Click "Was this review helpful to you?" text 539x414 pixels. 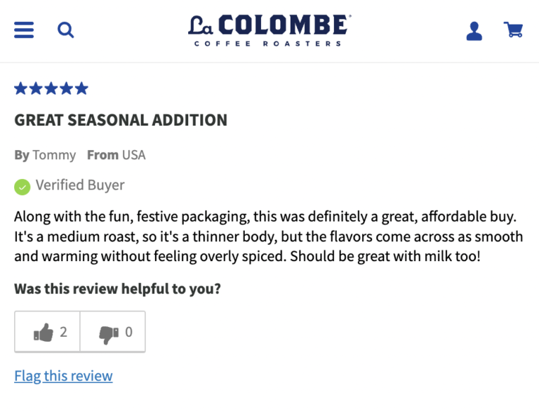[117, 289]
